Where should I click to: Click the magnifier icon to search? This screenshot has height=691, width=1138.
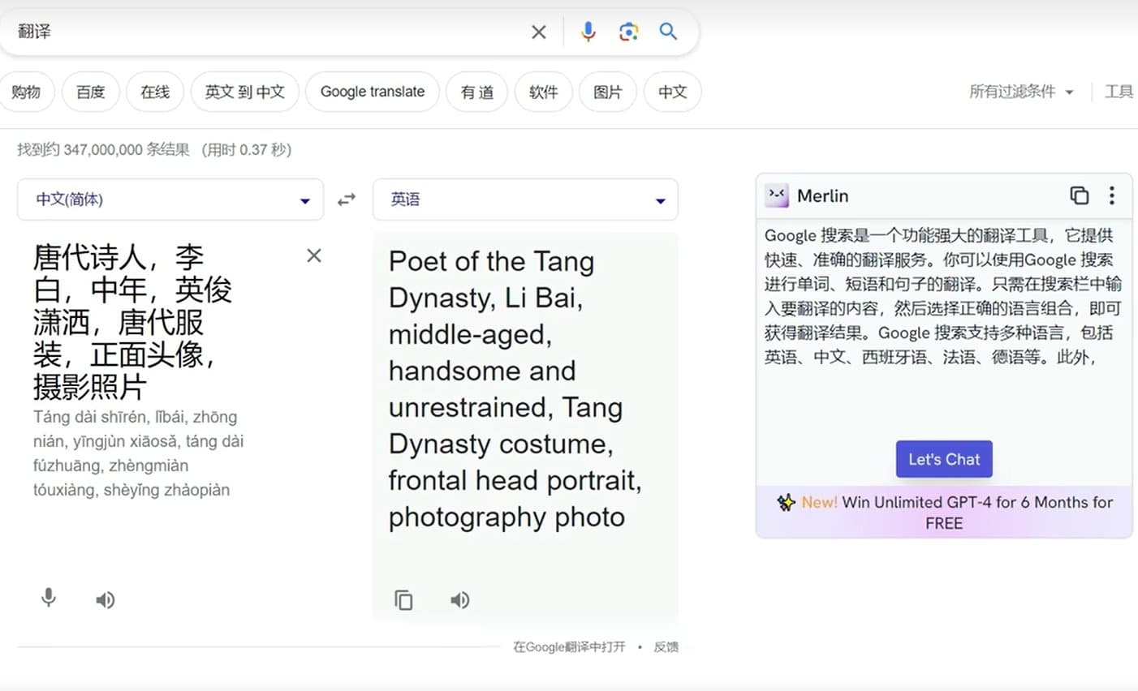[667, 31]
